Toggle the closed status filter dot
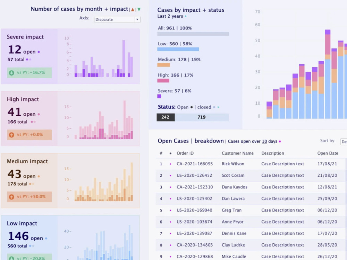 click(x=214, y=107)
